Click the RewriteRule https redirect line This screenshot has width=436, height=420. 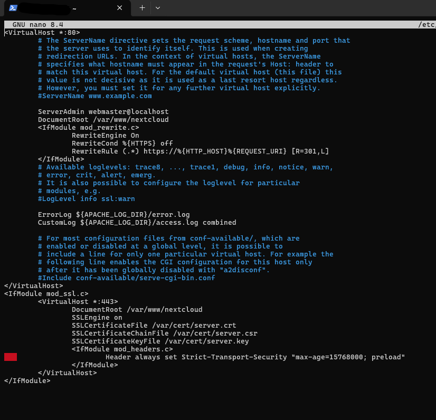point(200,151)
